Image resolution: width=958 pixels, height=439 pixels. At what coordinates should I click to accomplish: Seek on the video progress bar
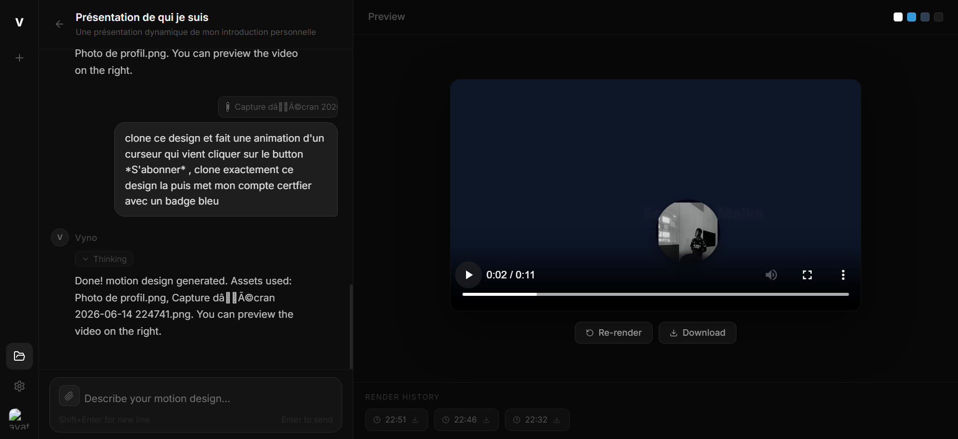(x=656, y=294)
